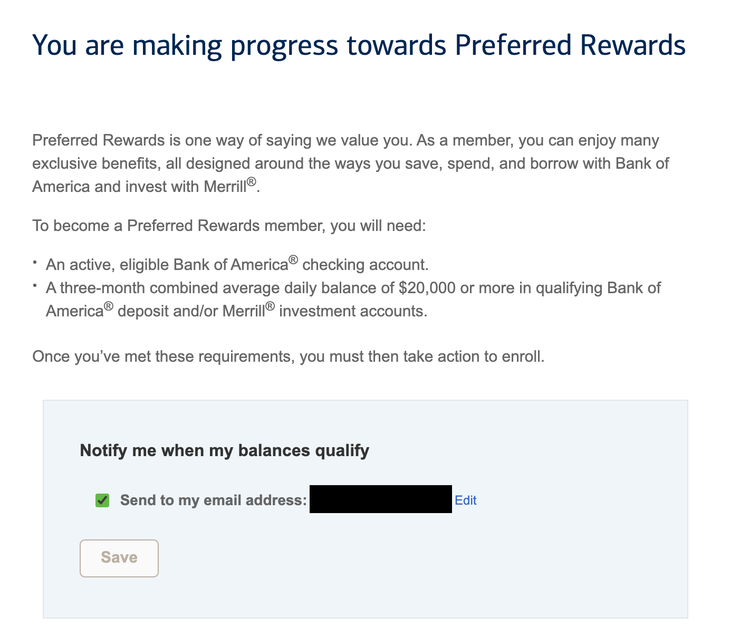Click the registered symbol before 'investment accounts'

pyautogui.click(x=270, y=306)
